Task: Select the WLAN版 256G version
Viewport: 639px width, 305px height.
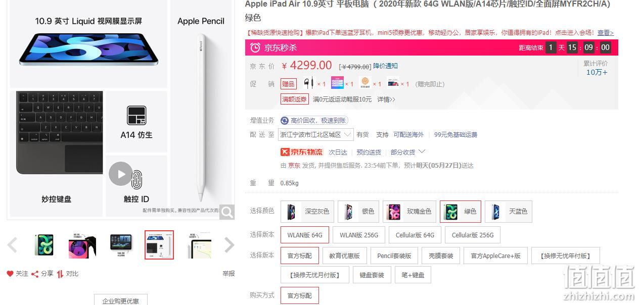Action: point(359,235)
